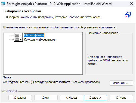Click the drive icon beside Общие файлы
The height and width of the screenshot is (103, 136).
pos(17,35)
